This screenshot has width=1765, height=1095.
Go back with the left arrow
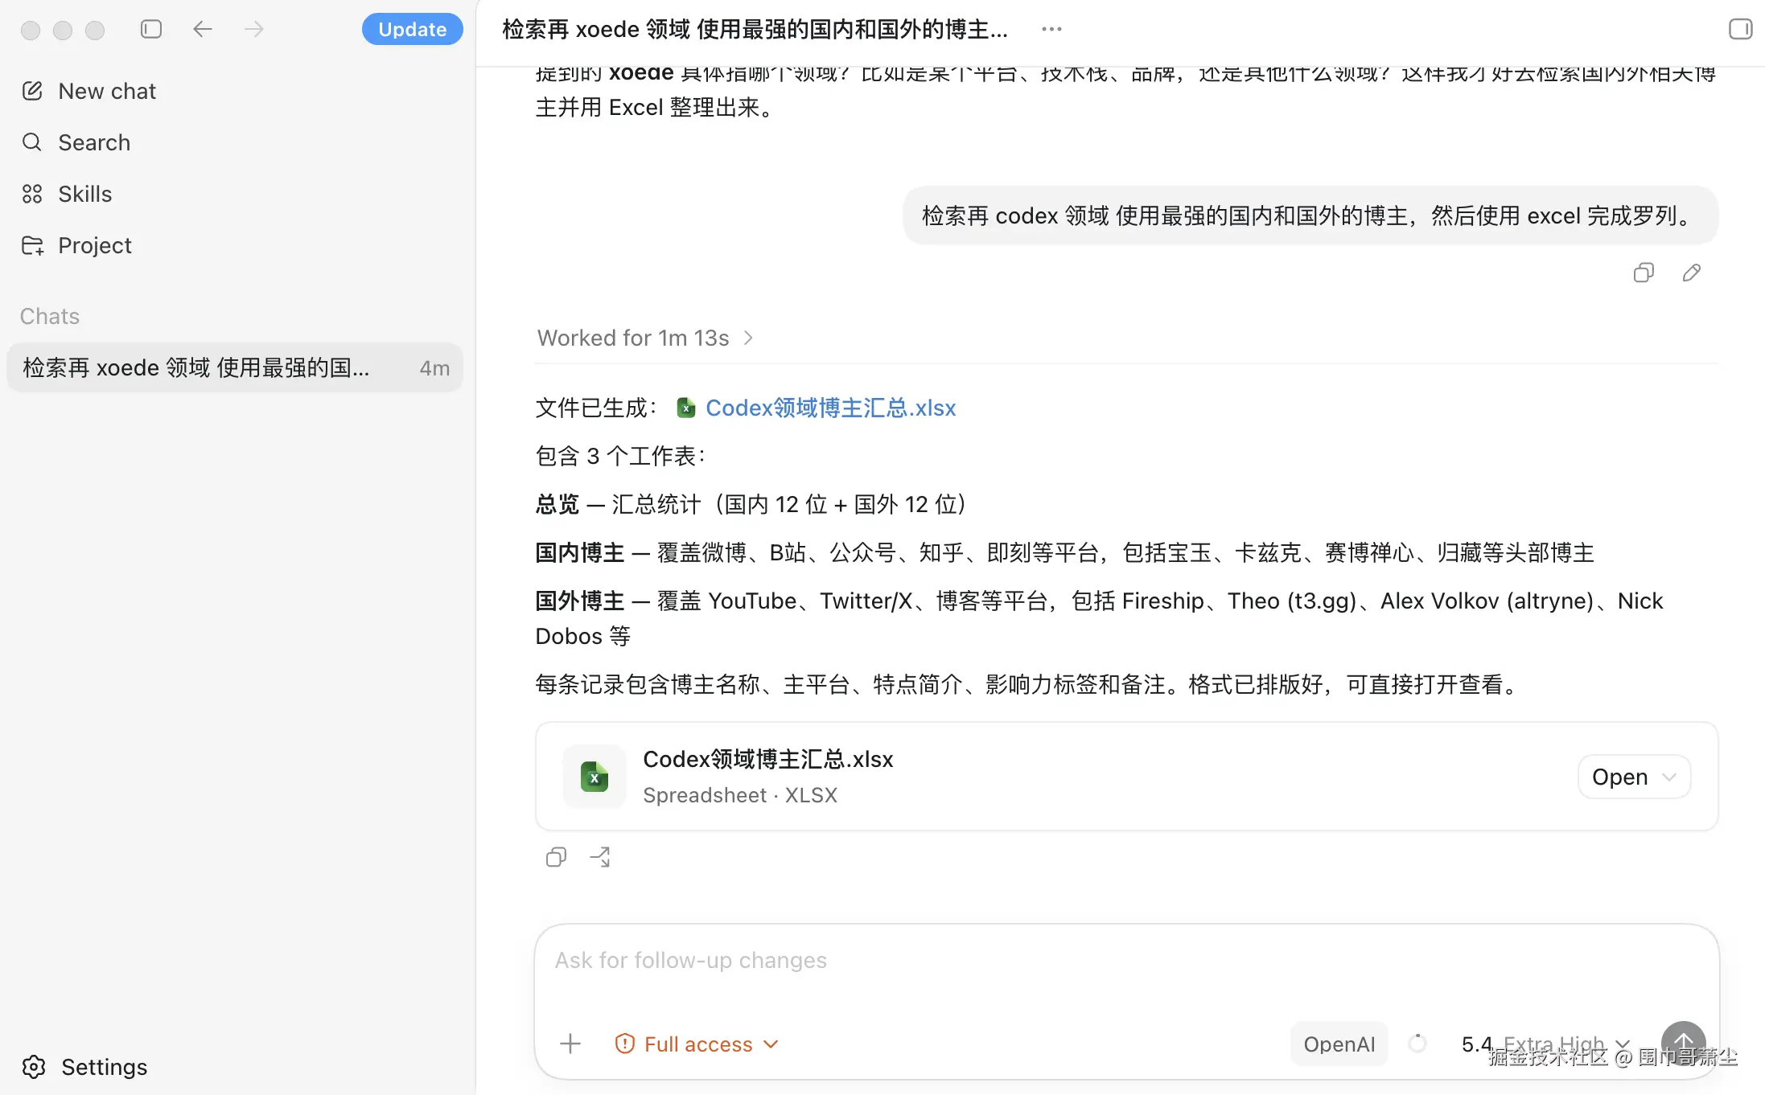pyautogui.click(x=203, y=29)
